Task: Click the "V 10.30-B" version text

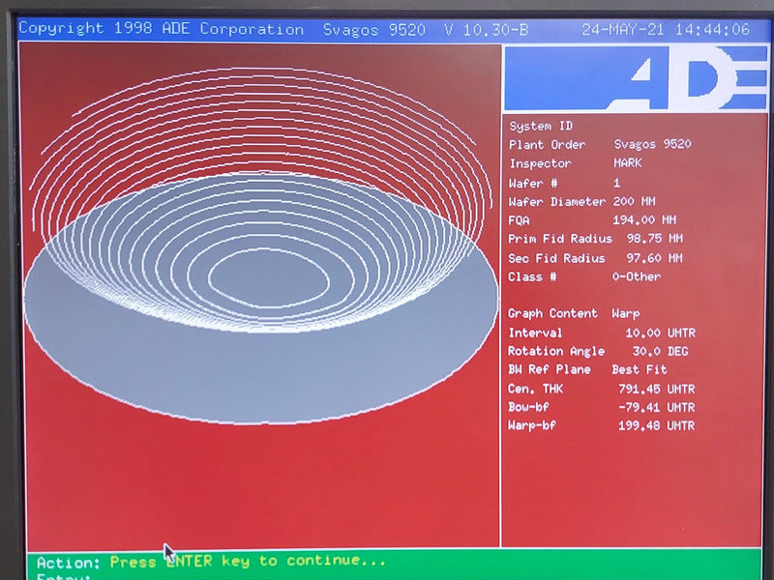Action: 486,30
